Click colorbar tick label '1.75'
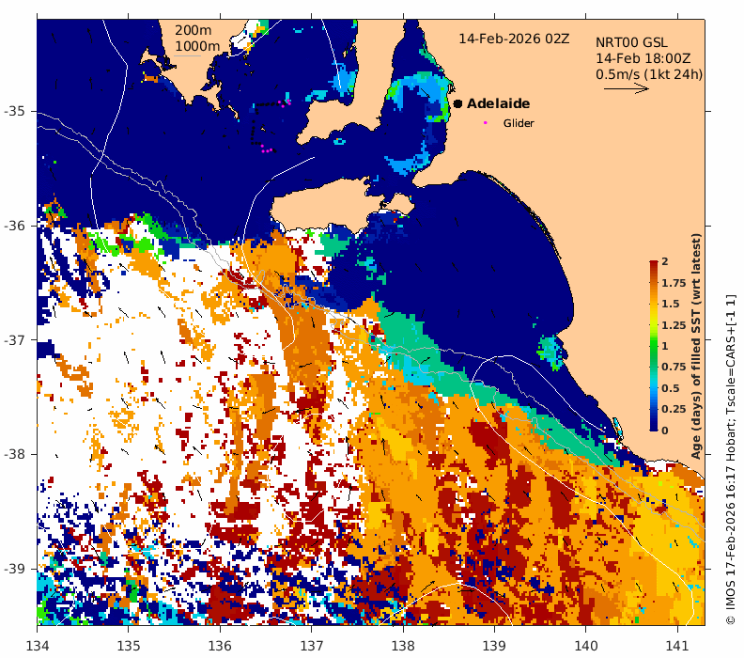The width and height of the screenshot is (744, 658). pos(674,283)
